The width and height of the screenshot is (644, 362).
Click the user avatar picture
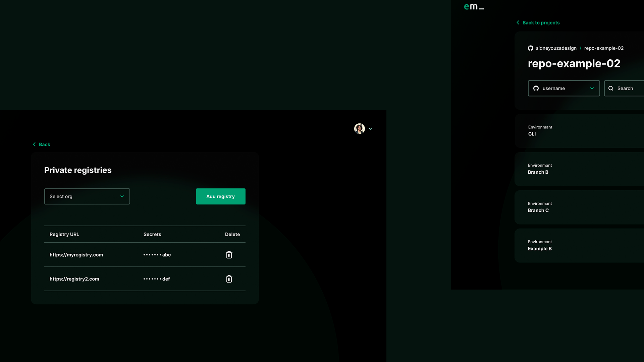pyautogui.click(x=360, y=129)
